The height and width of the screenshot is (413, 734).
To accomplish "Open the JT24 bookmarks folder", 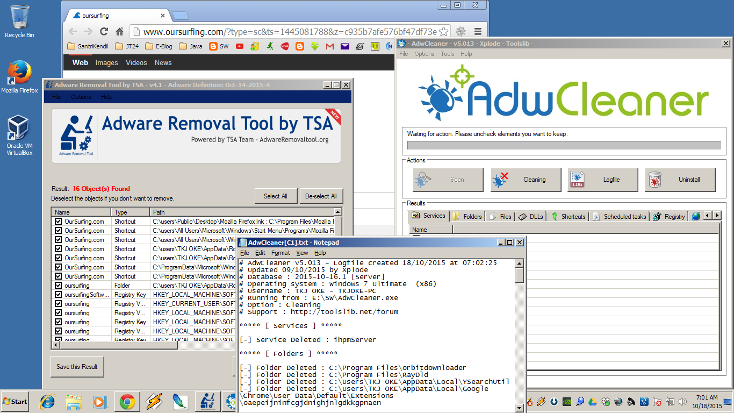I will coord(127,46).
